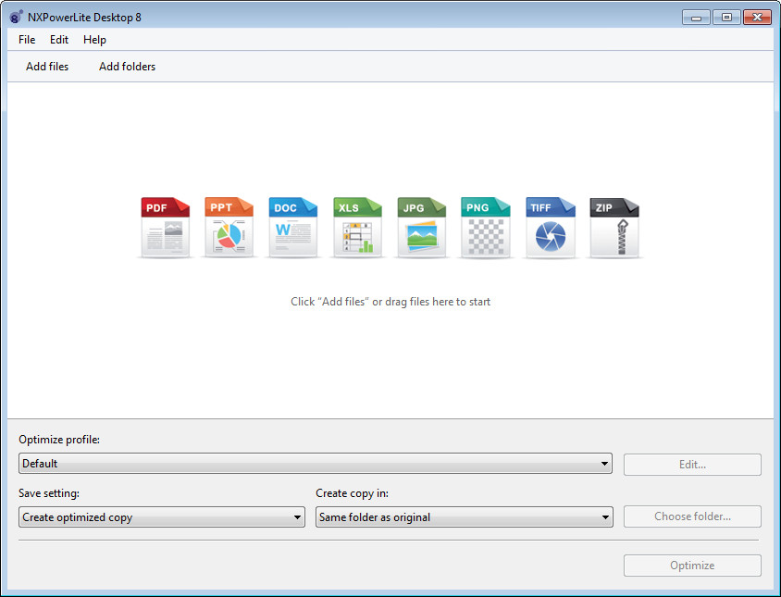The height and width of the screenshot is (597, 781).
Task: Expand the Optimize profile Default dropdown
Action: 316,464
